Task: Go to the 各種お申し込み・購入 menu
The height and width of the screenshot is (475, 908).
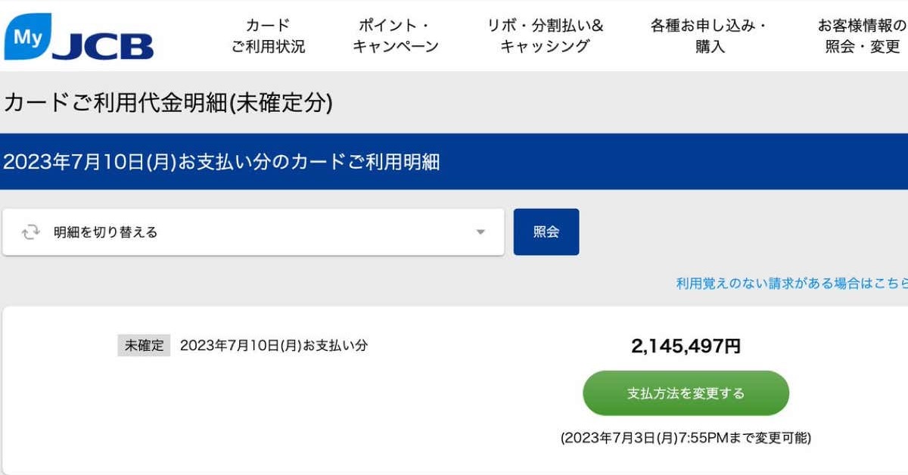Action: point(709,36)
